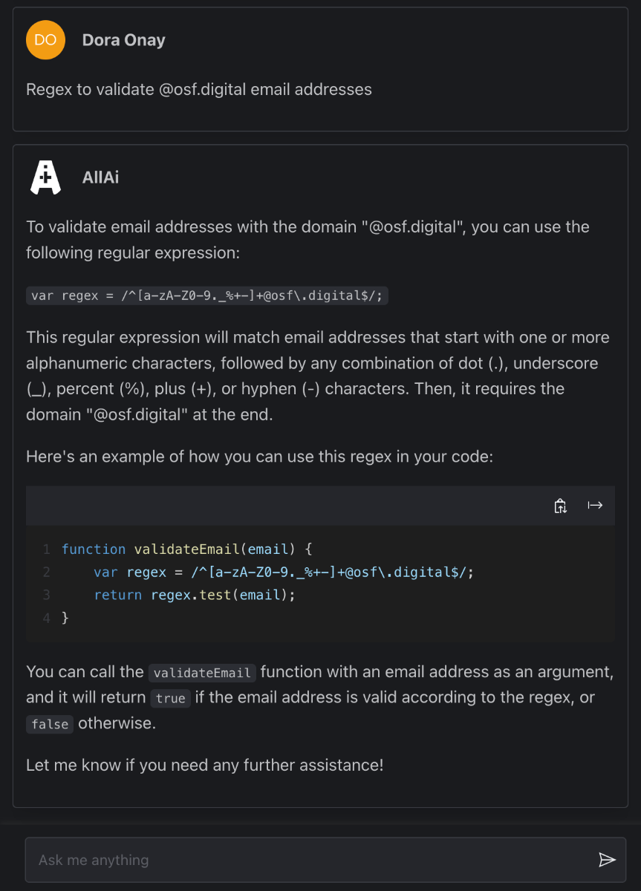This screenshot has height=891, width=641.
Task: Click the 'Here's an example' paragraph text
Action: pos(260,456)
